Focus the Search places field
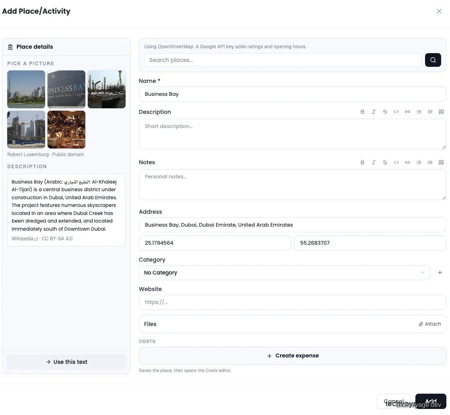Screen dimensions: 450x415 tap(283, 60)
